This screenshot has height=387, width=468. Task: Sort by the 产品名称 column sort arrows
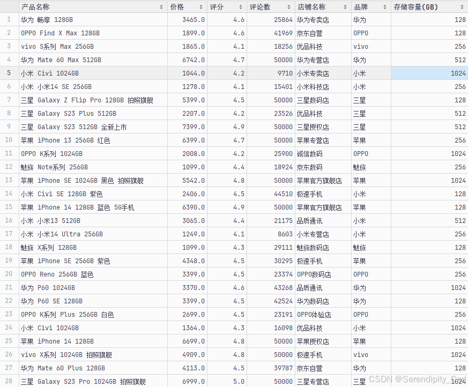point(161,7)
